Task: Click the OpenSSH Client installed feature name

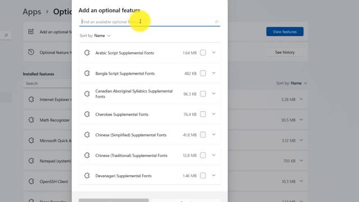Action: 54,182
